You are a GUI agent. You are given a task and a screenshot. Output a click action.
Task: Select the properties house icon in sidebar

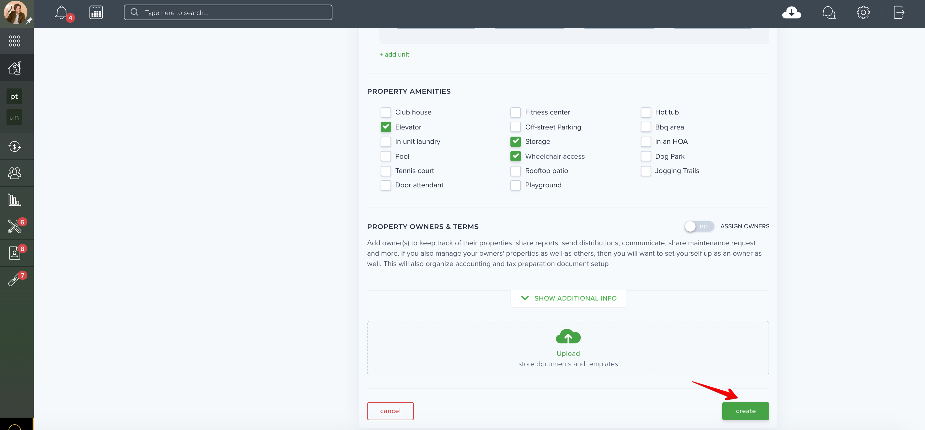(15, 67)
